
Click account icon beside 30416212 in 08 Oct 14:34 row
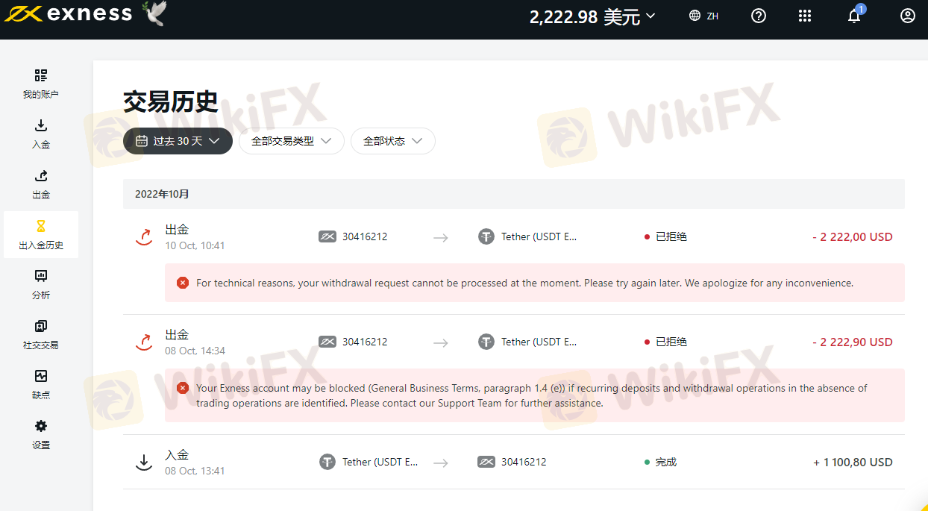tap(327, 342)
